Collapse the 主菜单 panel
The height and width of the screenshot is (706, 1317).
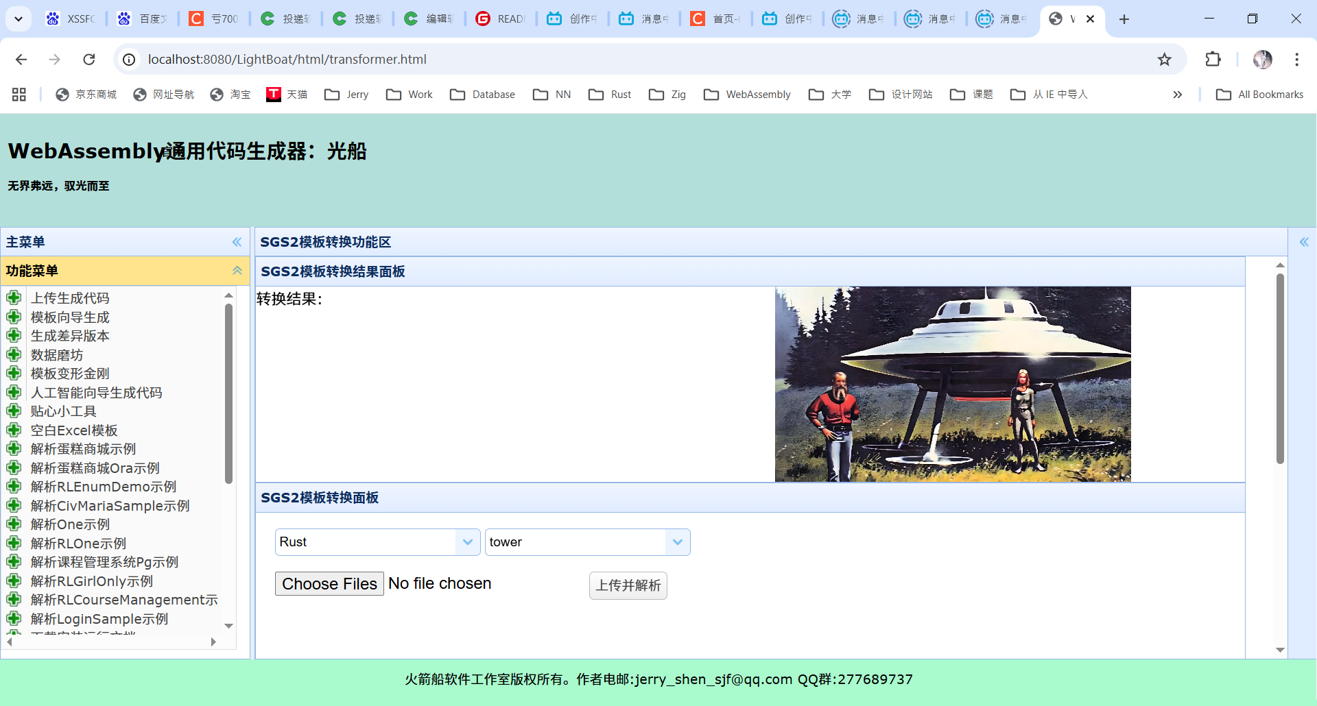[237, 242]
